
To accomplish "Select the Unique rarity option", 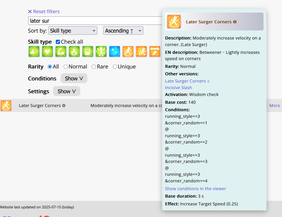I will tap(115, 67).
